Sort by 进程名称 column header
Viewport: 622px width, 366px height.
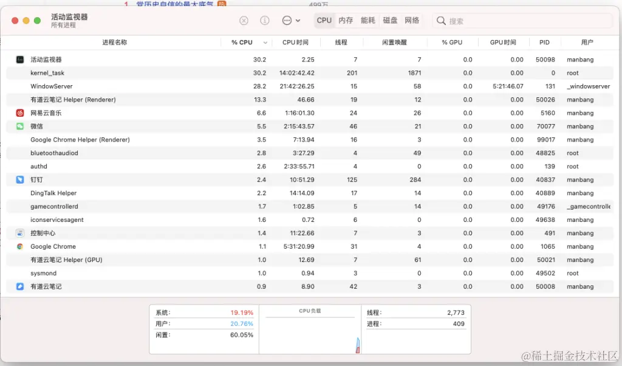(x=115, y=43)
